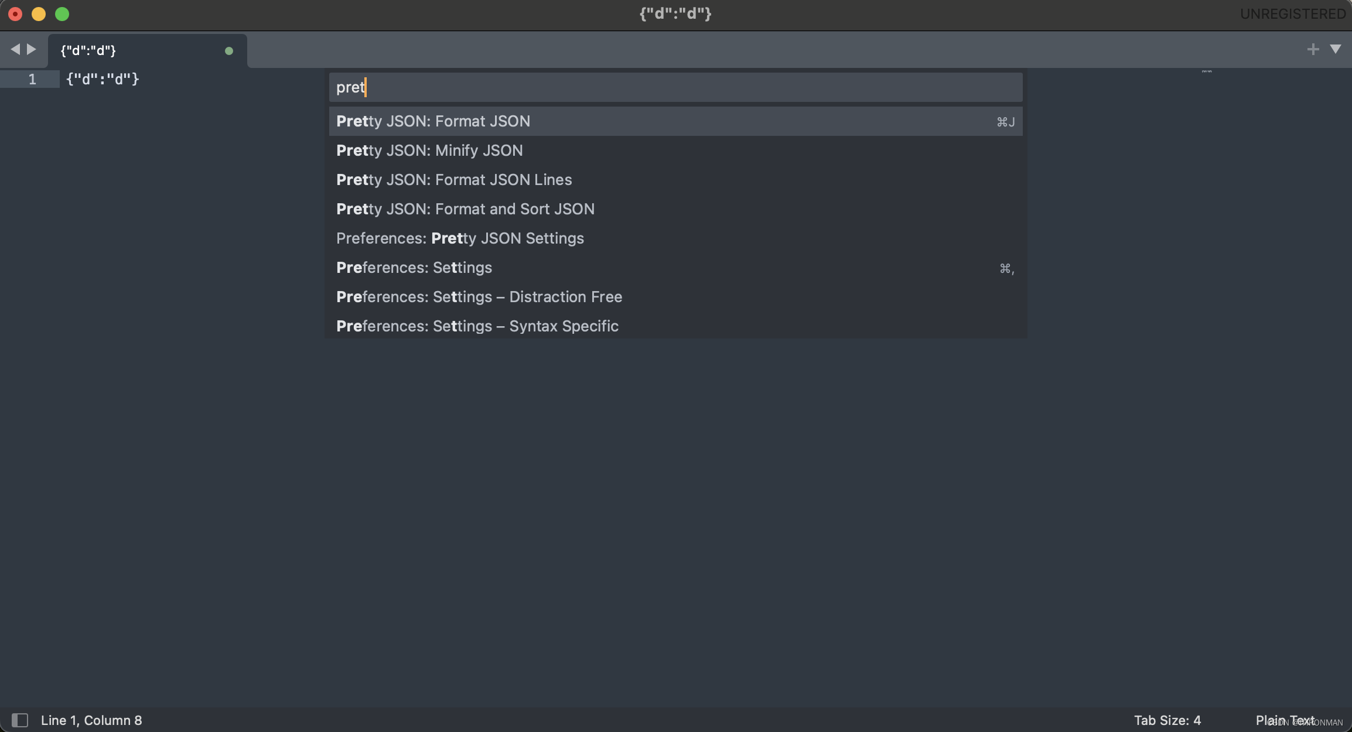
Task: Open the Plain Text syntax selector
Action: click(x=1285, y=720)
